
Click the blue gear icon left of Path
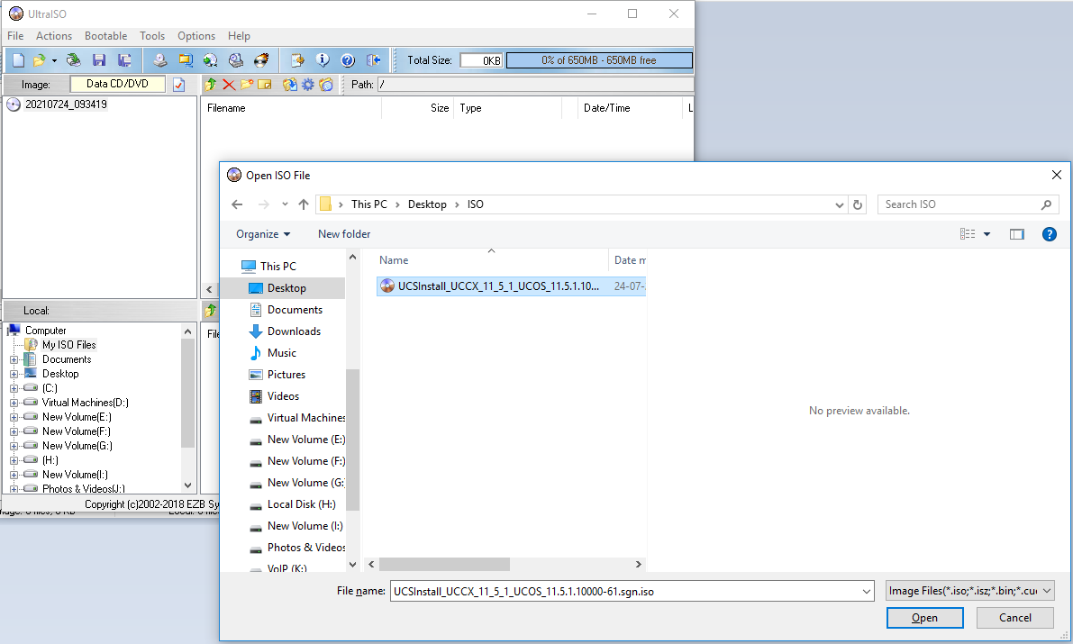tap(308, 84)
